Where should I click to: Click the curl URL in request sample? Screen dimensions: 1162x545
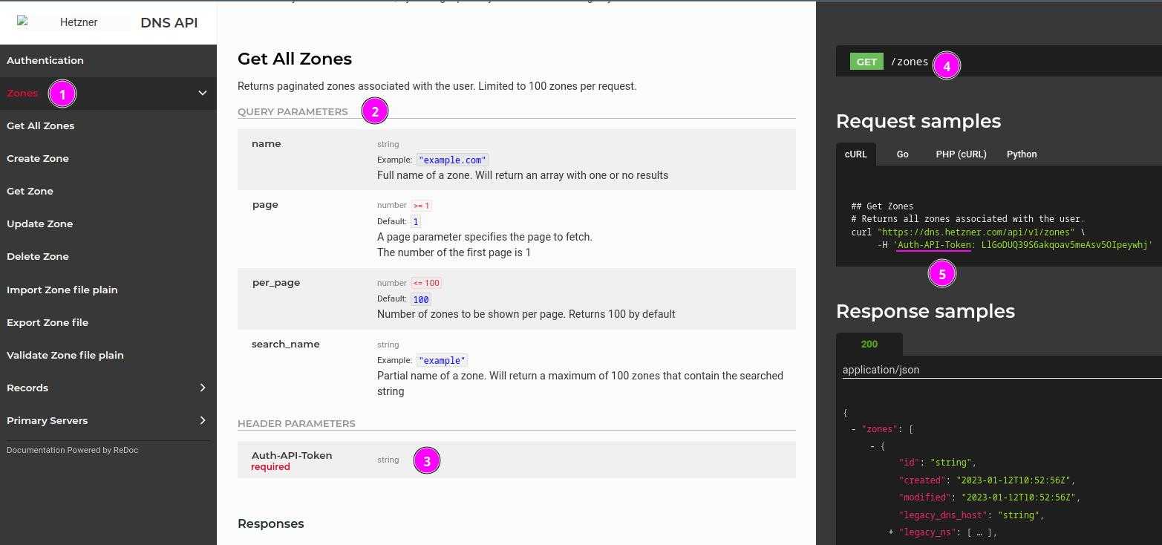pos(976,232)
